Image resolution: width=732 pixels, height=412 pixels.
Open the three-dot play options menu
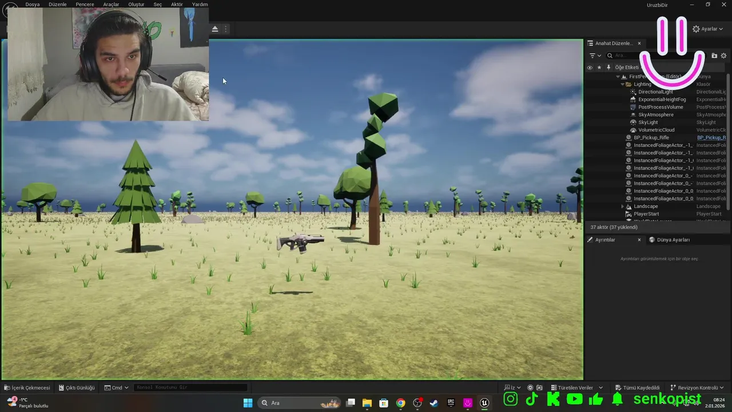[226, 29]
